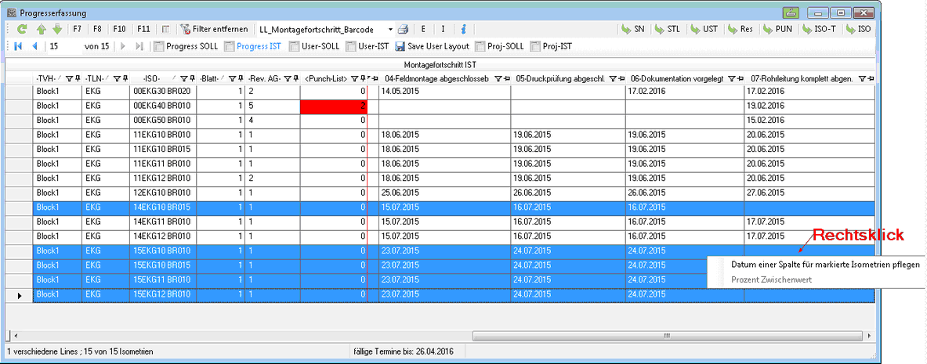Click the red Punch-List cell
Image resolution: width=927 pixels, height=364 pixels.
[334, 106]
